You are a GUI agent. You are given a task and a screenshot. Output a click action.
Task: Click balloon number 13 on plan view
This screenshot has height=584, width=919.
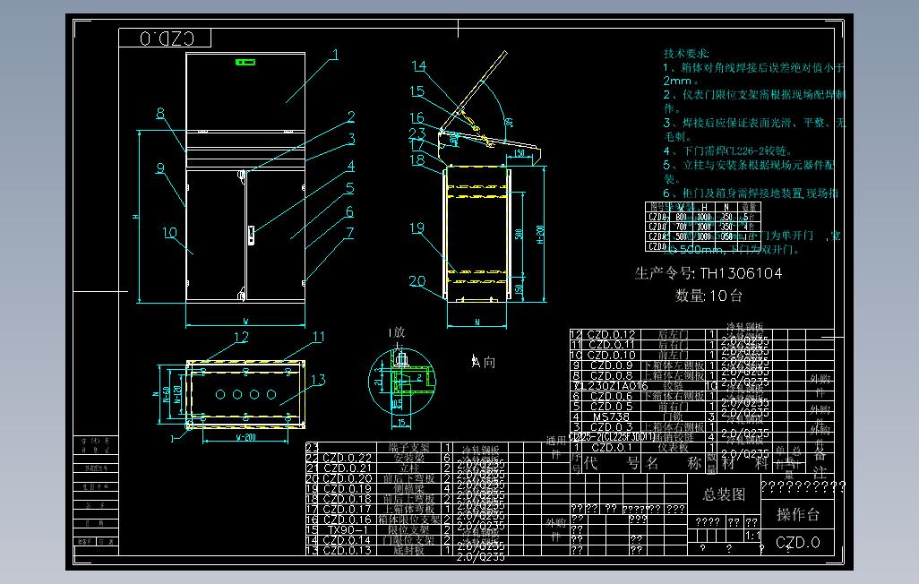(x=318, y=380)
